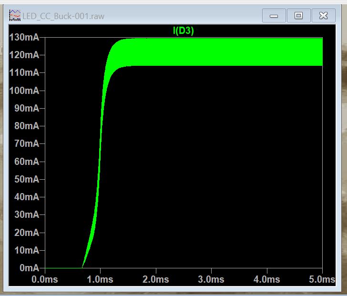347x296 pixels.
Task: Maximize the LED_CC_Buck-001.raw plot window
Action: click(x=298, y=16)
